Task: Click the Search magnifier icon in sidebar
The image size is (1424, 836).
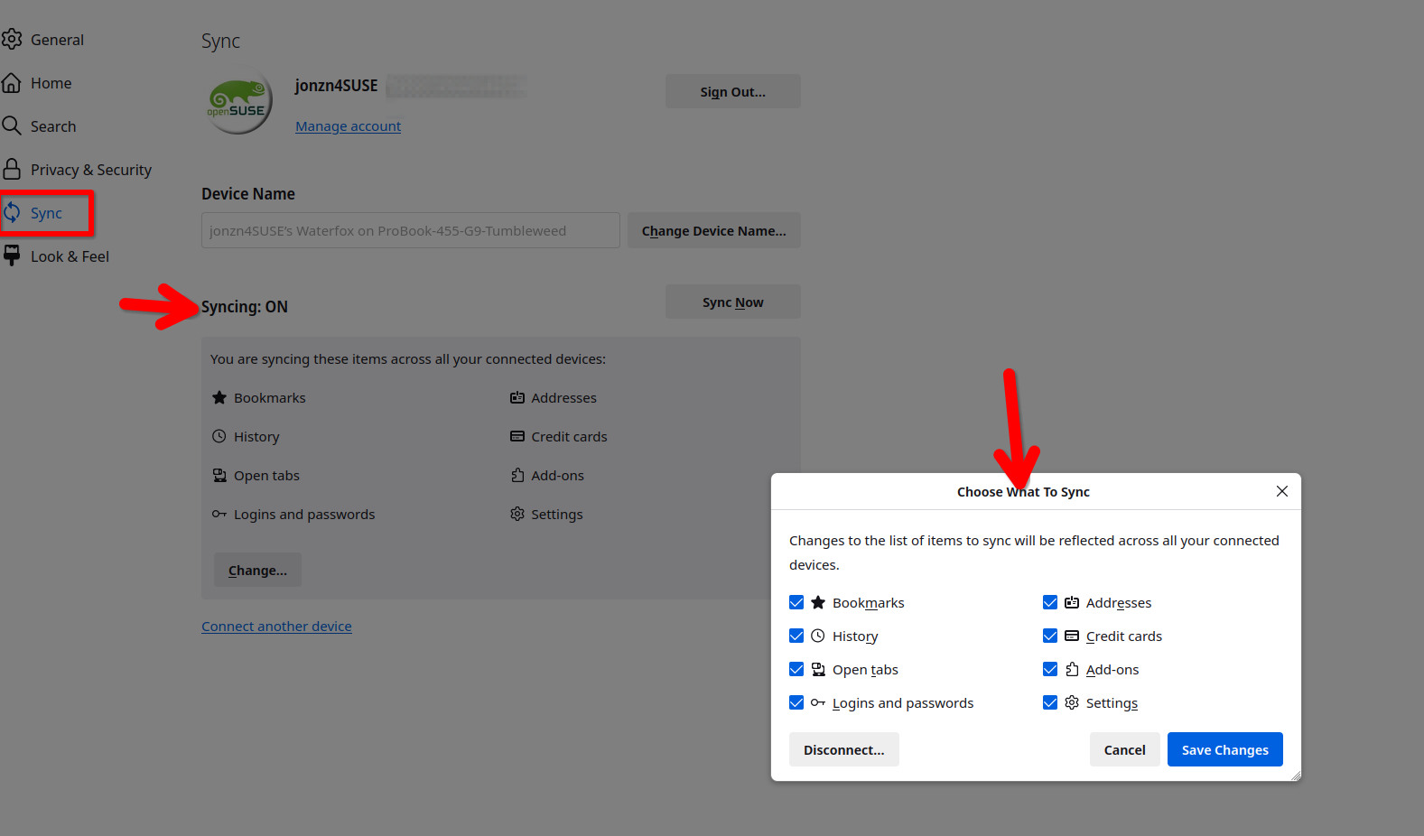Action: pyautogui.click(x=12, y=125)
